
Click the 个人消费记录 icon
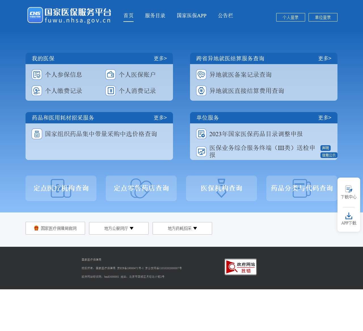coord(111,91)
